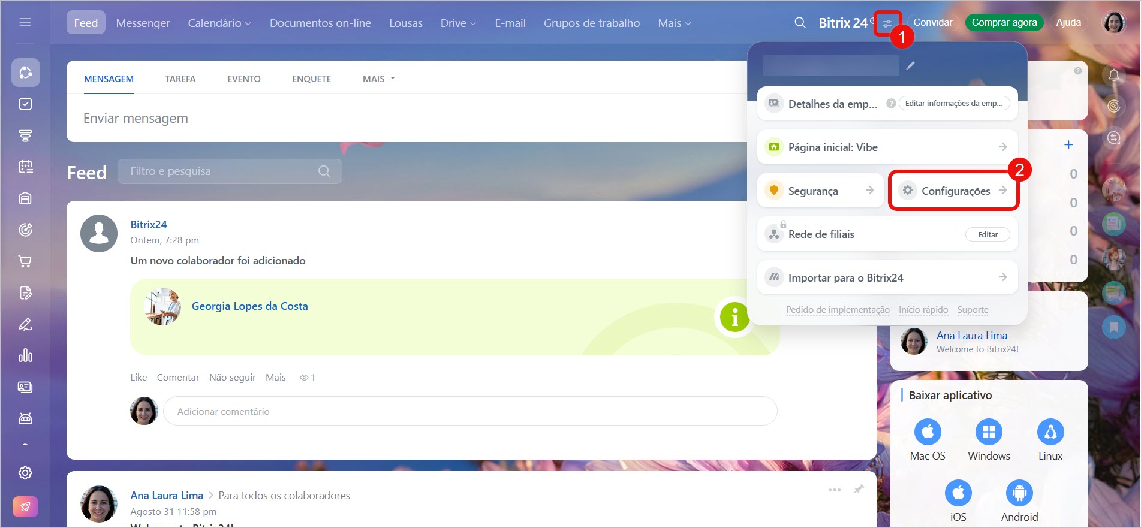Open the Tasks checkbox icon in the sidebar
The height and width of the screenshot is (528, 1141).
[x=25, y=104]
